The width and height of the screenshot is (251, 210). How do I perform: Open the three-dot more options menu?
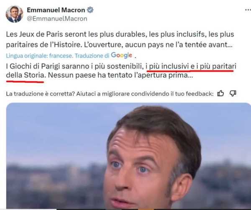pyautogui.click(x=248, y=10)
